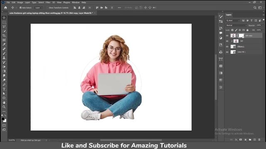Select the Rectangular Marquee tool

point(4,22)
